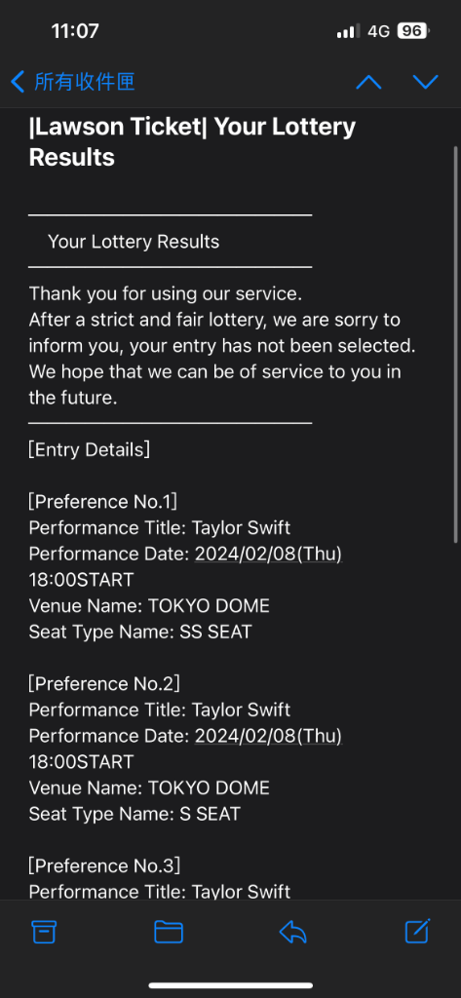Tap the battery level indicator showing 96
461x998 pixels.
tap(413, 31)
